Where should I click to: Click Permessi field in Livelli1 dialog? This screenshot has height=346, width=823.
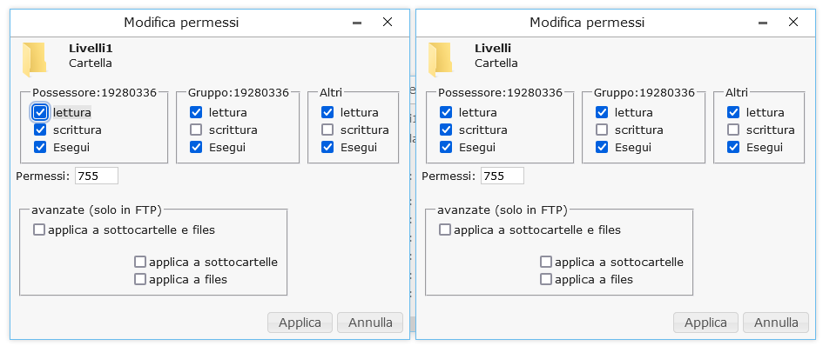[x=97, y=176]
